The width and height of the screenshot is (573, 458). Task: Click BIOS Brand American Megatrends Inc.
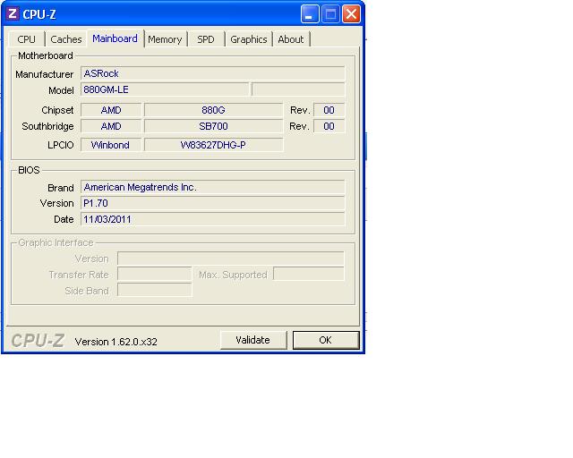pyautogui.click(x=213, y=187)
